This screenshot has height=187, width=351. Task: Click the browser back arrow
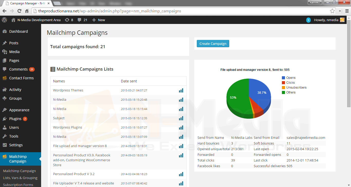[4, 11]
